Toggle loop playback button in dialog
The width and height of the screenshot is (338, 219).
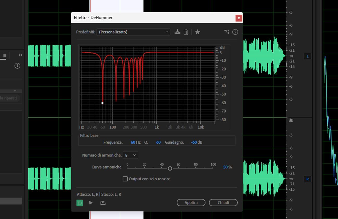[x=103, y=203]
